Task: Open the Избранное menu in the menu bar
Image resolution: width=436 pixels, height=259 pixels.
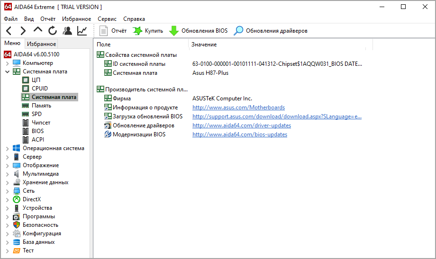Action: coord(76,19)
